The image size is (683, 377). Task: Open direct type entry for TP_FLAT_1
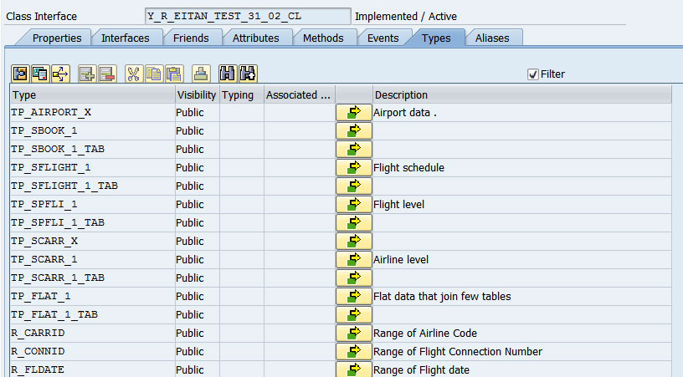point(354,296)
